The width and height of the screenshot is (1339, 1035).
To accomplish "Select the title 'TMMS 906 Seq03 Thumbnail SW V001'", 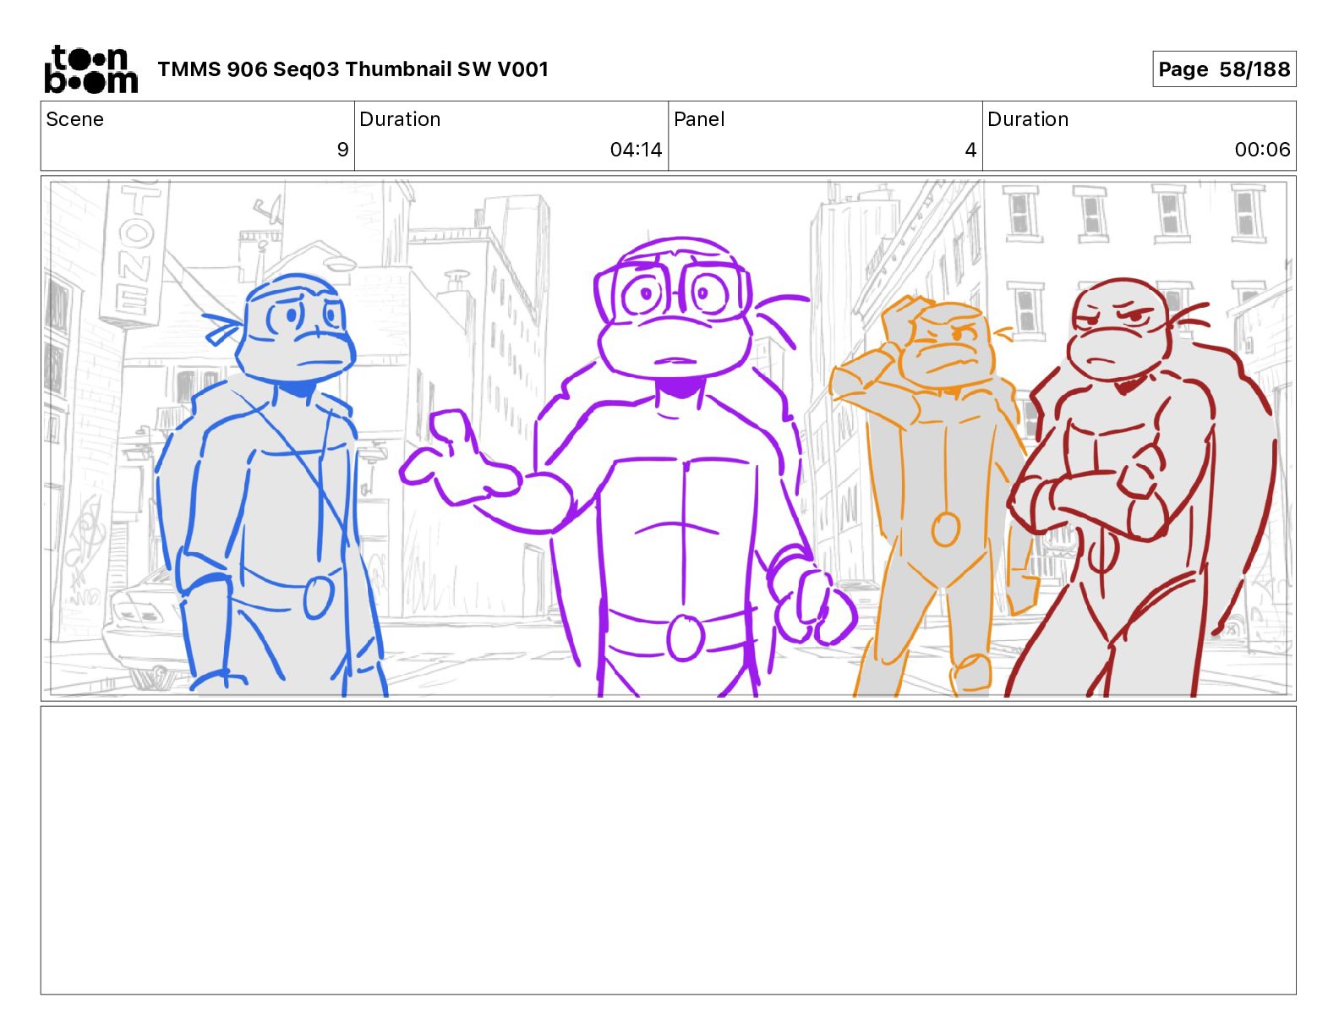I will [x=353, y=69].
